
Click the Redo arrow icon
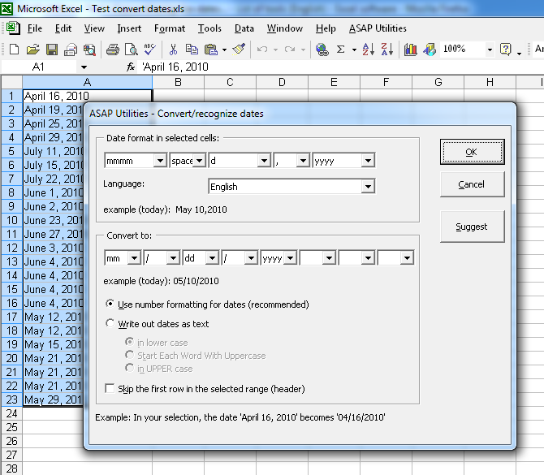pyautogui.click(x=290, y=50)
